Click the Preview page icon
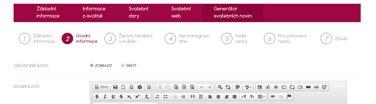This screenshot has height=104, width=376. (131, 87)
